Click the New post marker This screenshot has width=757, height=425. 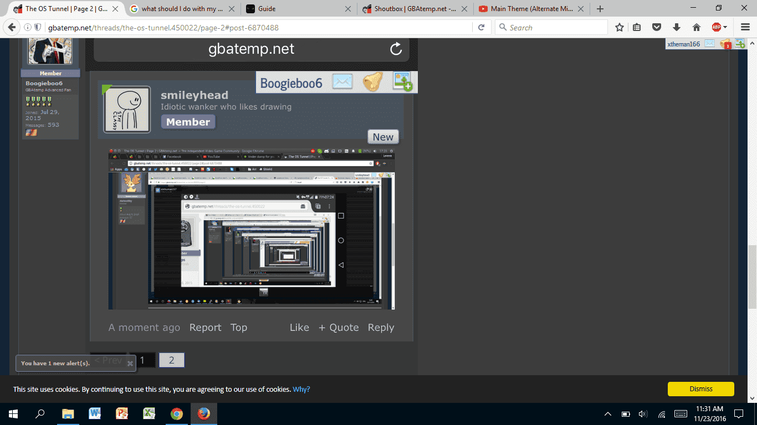click(x=383, y=137)
